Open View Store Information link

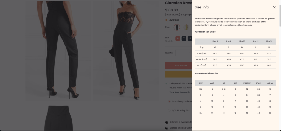click(180, 92)
